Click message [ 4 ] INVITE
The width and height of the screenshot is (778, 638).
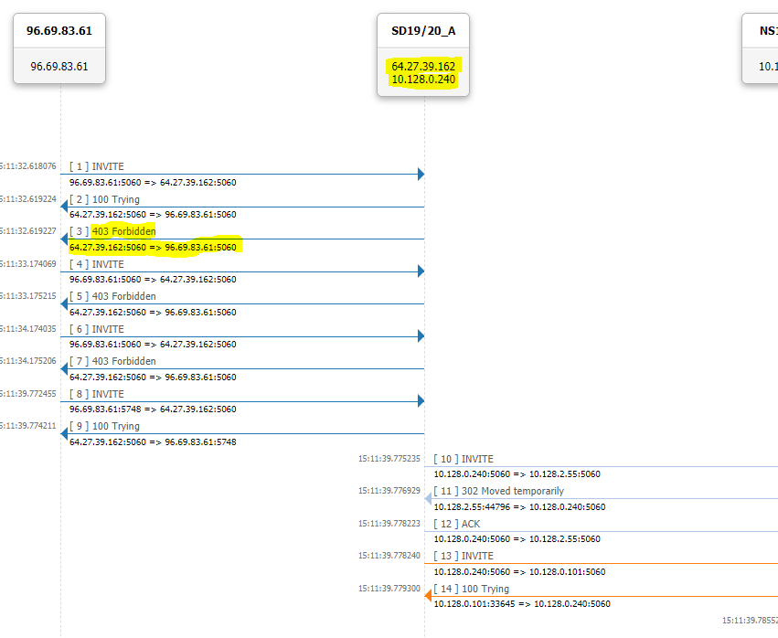coord(108,264)
